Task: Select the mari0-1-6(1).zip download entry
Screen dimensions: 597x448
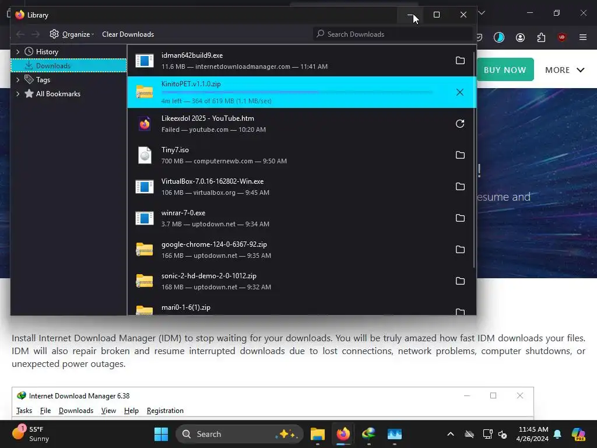Action: pos(301,308)
